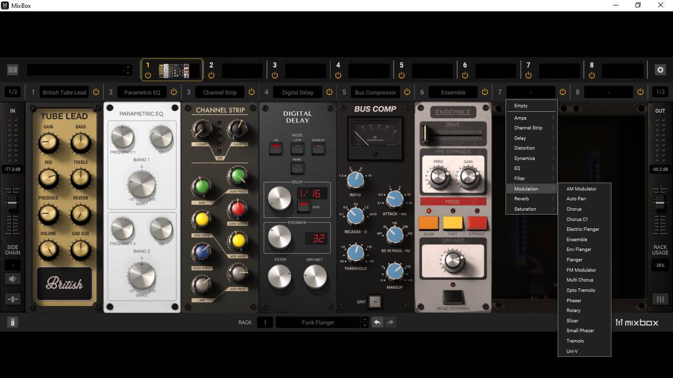Bypass the Parametric EQ slot
673x378 pixels.
173,92
